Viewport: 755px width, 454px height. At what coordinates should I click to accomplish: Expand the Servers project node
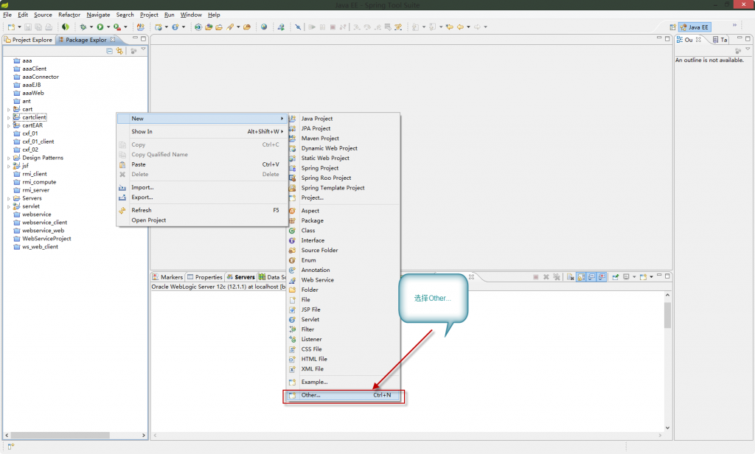9,198
